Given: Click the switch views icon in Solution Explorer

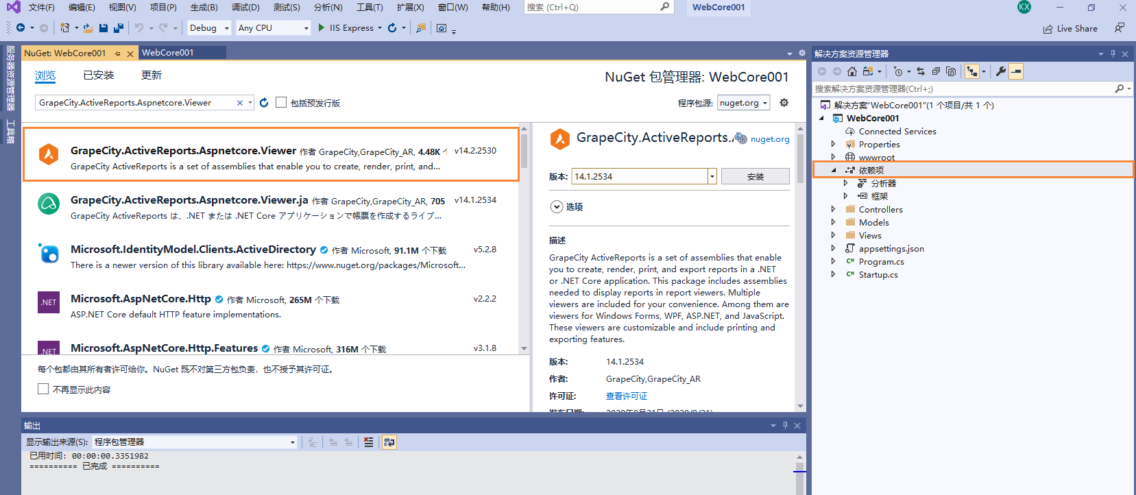Looking at the screenshot, I should [868, 71].
